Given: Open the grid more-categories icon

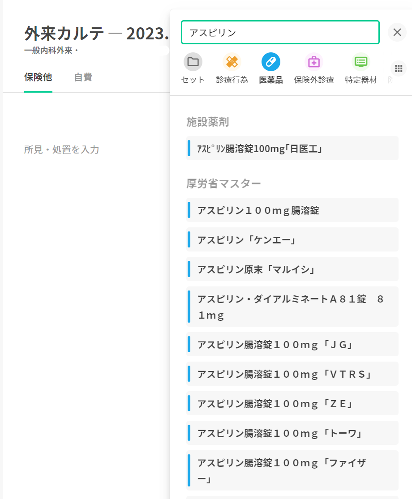Looking at the screenshot, I should [399, 68].
